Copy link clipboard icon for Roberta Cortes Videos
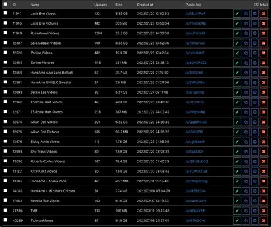 pos(246,161)
